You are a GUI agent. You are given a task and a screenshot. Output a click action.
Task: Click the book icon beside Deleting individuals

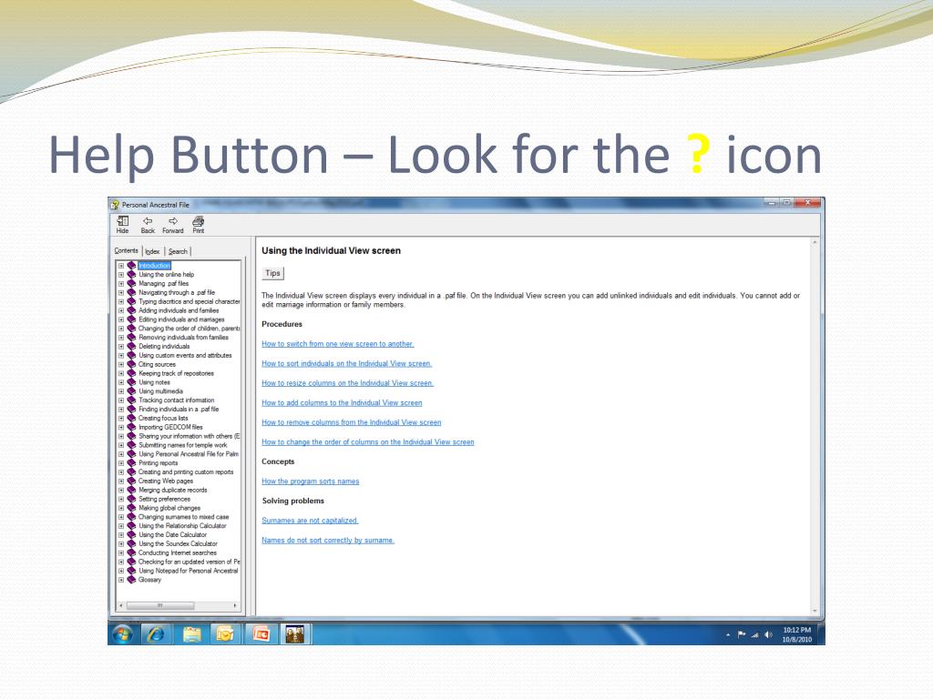tap(131, 346)
